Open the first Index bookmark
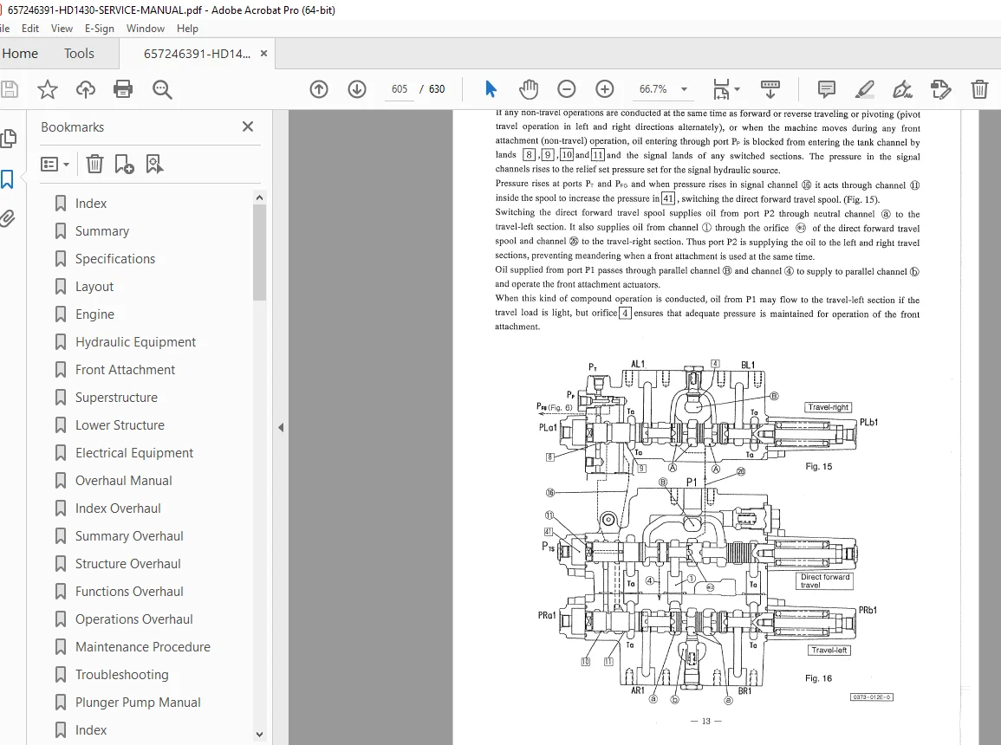Image resolution: width=1001 pixels, height=745 pixels. (x=91, y=204)
